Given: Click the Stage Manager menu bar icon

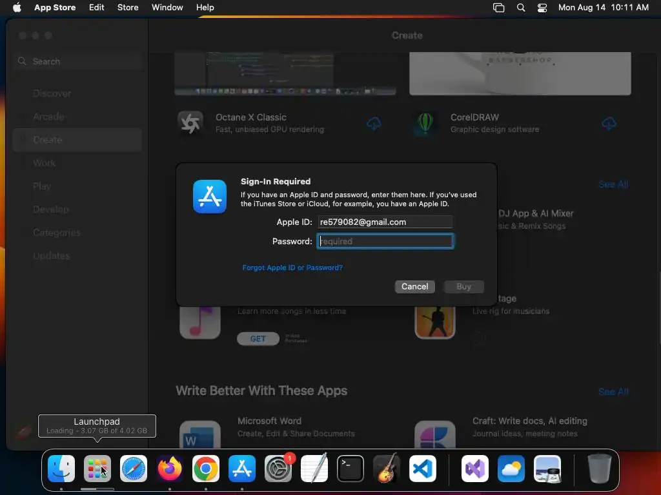Looking at the screenshot, I should pyautogui.click(x=499, y=8).
